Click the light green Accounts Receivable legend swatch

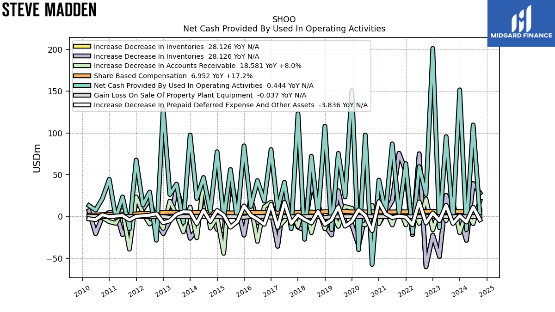click(x=82, y=66)
